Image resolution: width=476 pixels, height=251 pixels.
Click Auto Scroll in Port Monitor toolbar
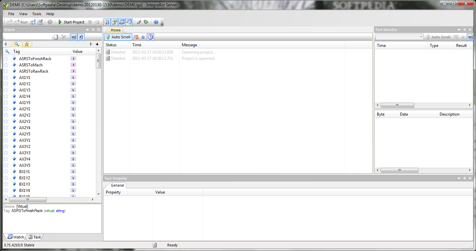(438, 37)
